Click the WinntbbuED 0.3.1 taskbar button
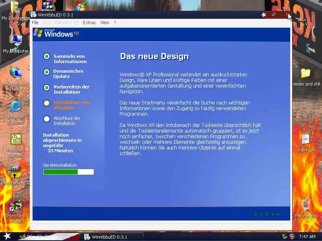 pos(111,237)
